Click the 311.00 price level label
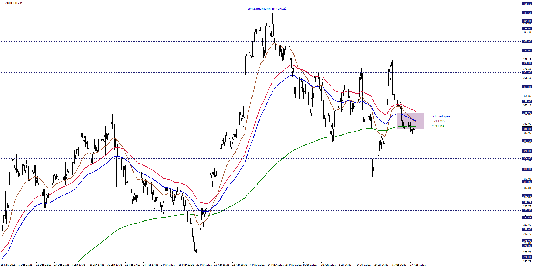The width and height of the screenshot is (533, 268). tap(527, 182)
